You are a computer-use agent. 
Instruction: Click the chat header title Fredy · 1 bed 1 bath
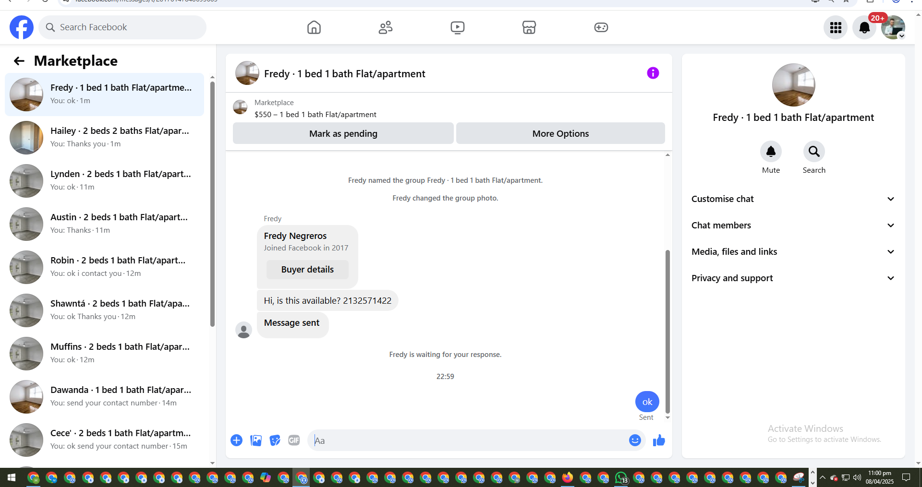pos(344,73)
